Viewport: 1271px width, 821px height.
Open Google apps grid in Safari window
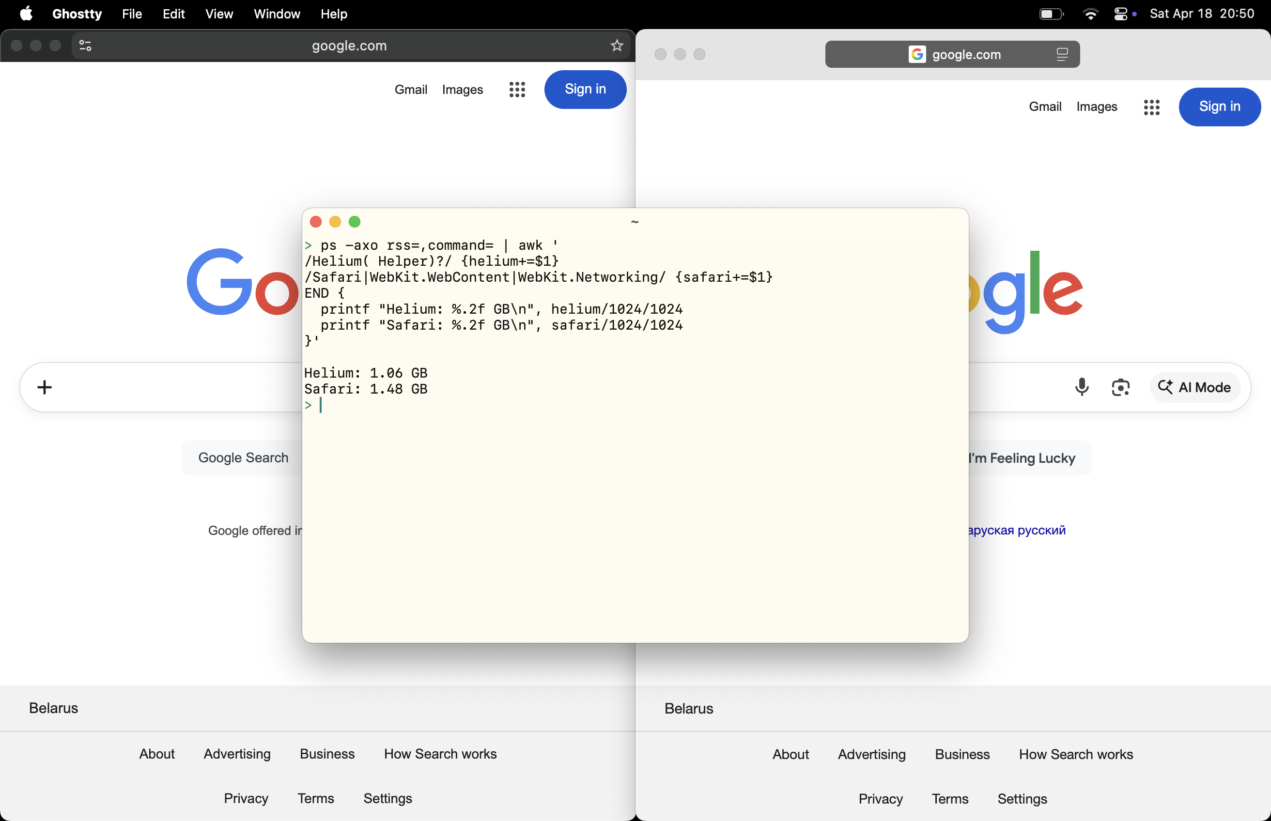pyautogui.click(x=1151, y=107)
